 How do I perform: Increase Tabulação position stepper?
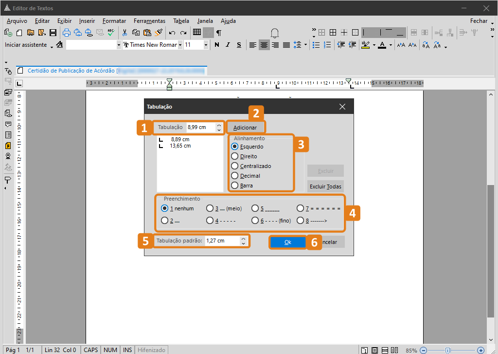point(219,125)
